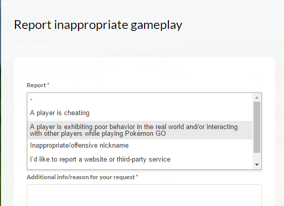Click the 'Additional info/reason for your request' label
Screen dimensions: 284x206
tap(81, 177)
